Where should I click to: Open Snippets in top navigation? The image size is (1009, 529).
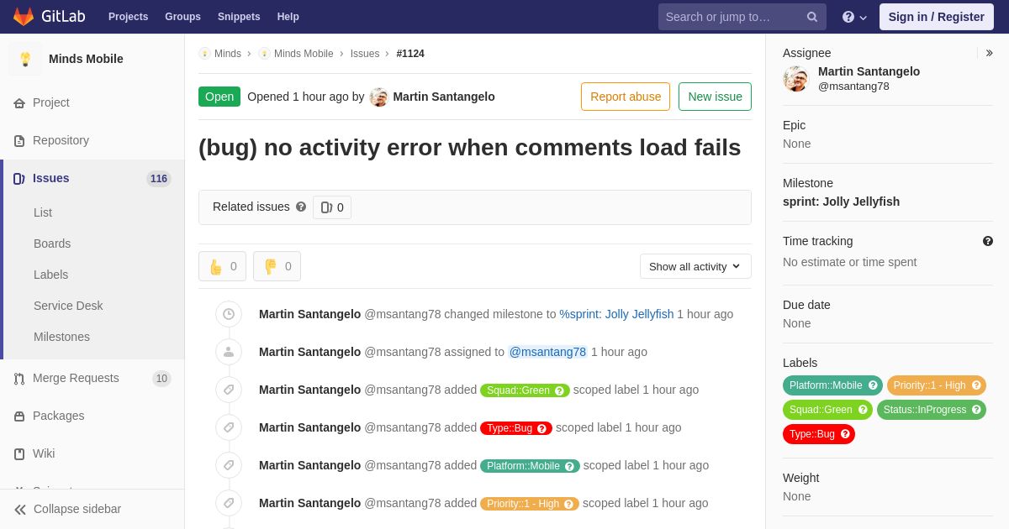pyautogui.click(x=239, y=17)
